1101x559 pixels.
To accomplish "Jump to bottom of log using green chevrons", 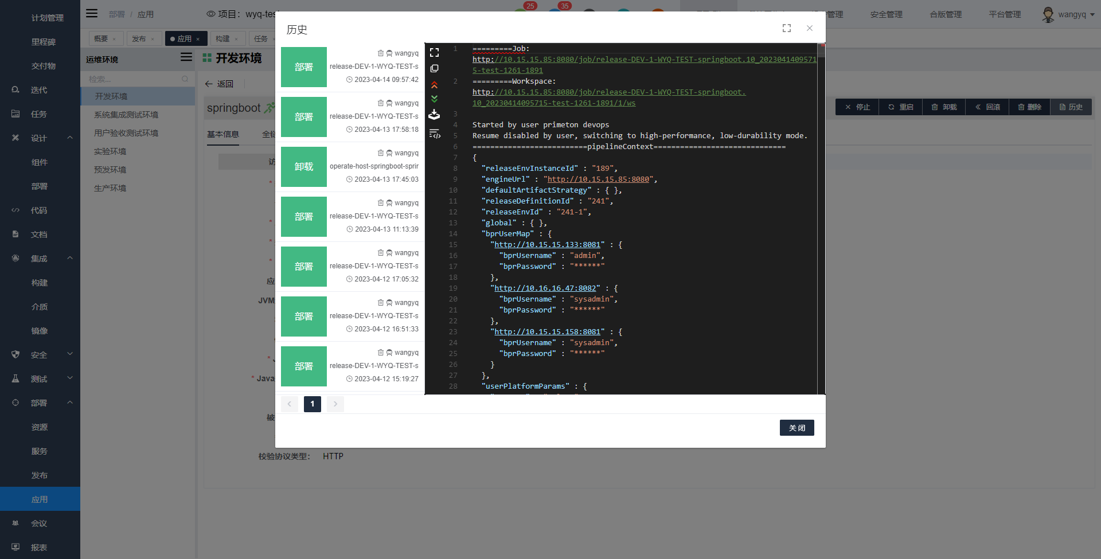I will (434, 99).
